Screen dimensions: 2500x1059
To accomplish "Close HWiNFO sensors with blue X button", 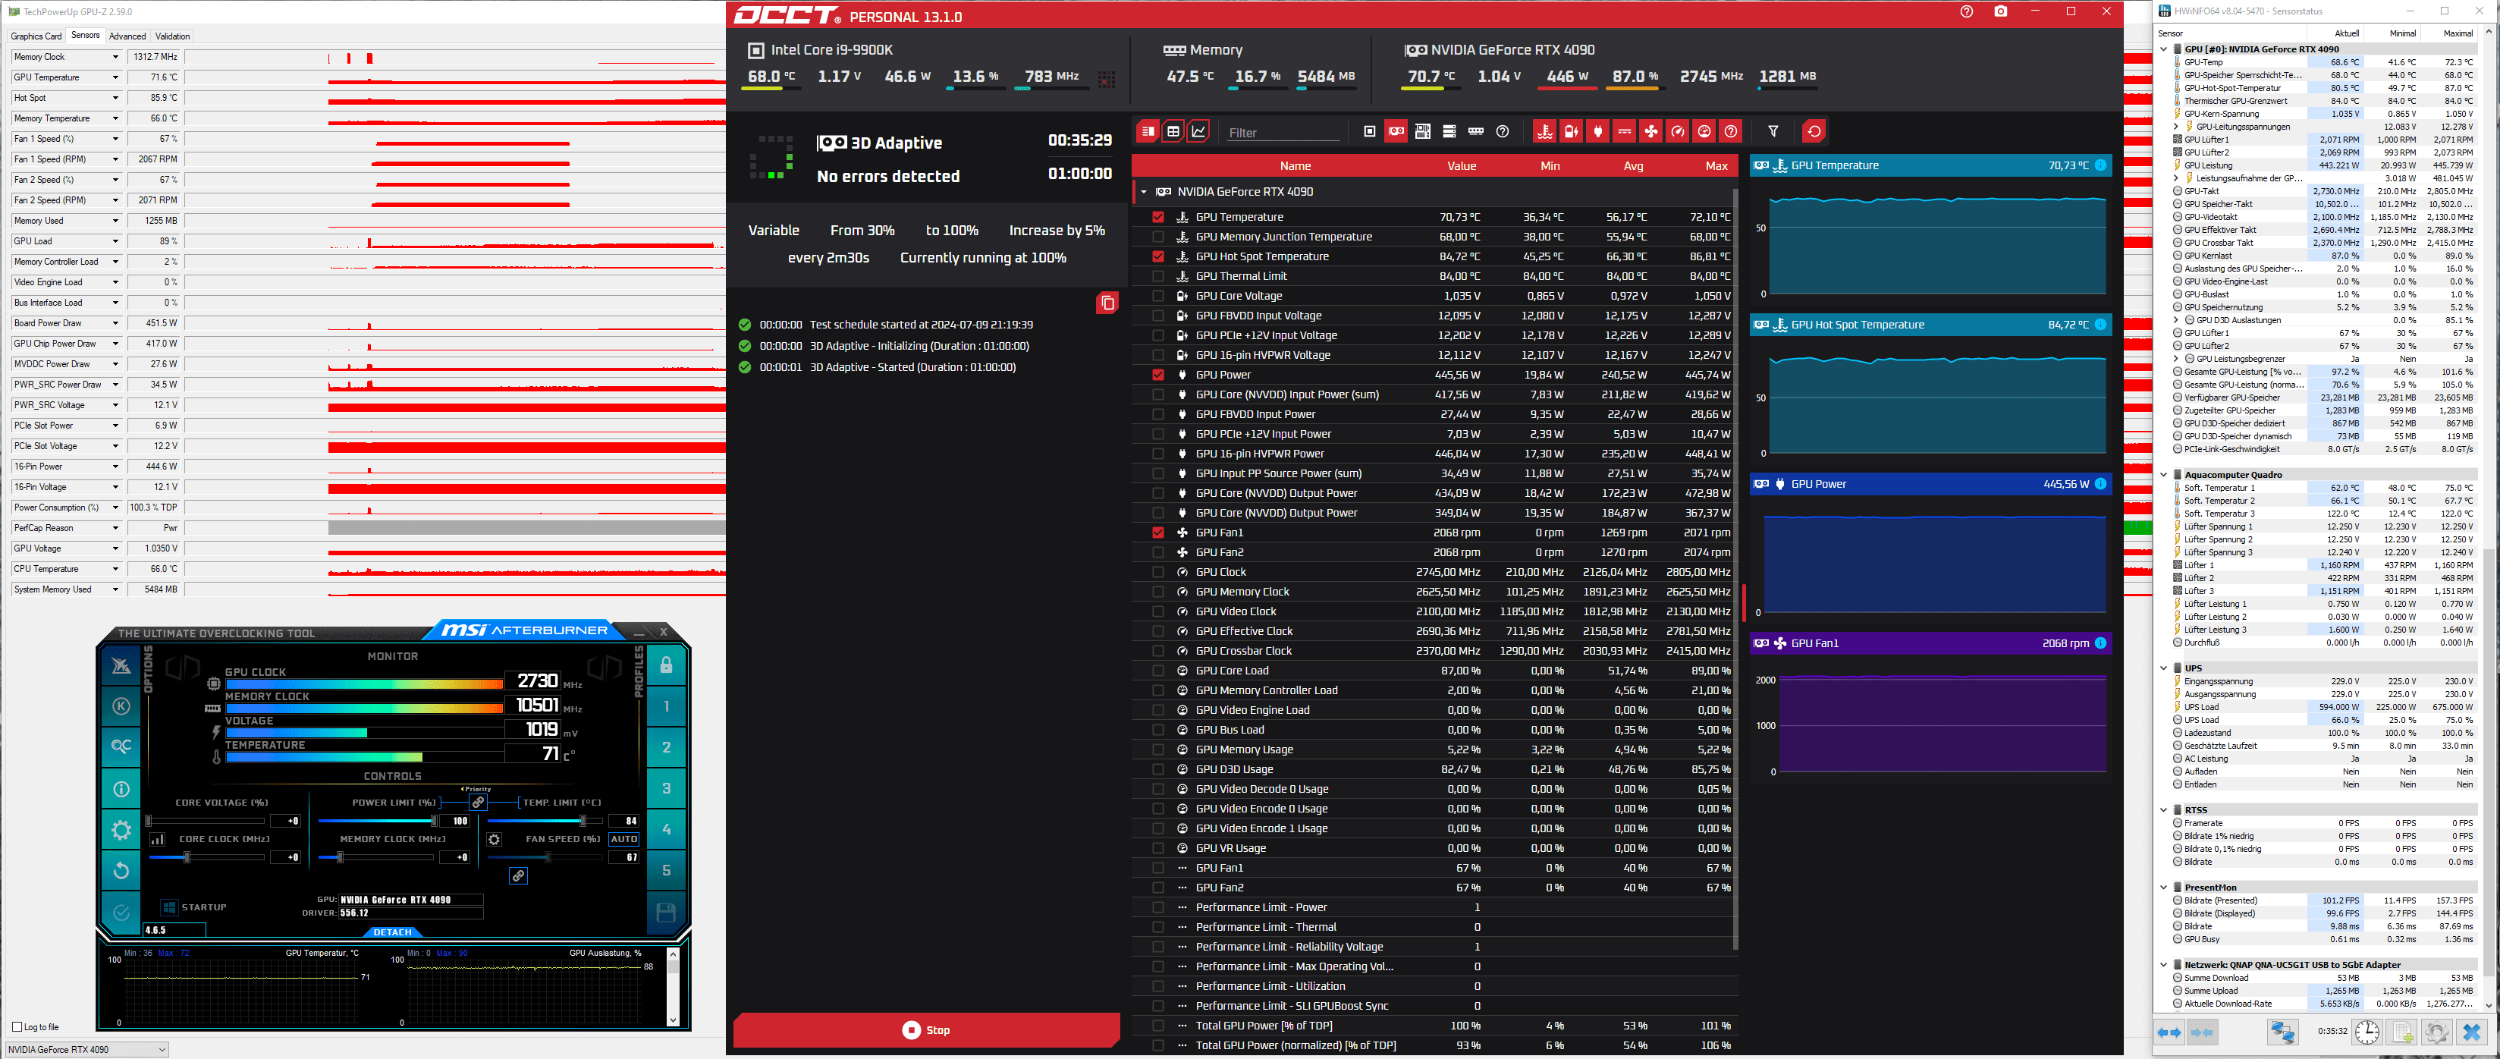I will tap(2471, 1031).
